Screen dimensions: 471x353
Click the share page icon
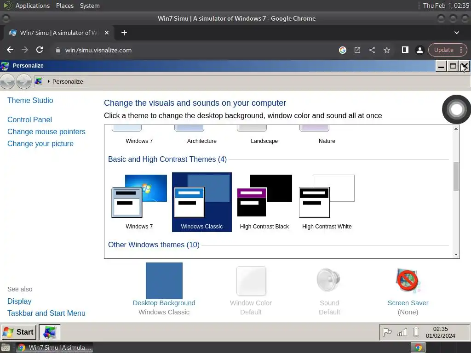pyautogui.click(x=372, y=50)
